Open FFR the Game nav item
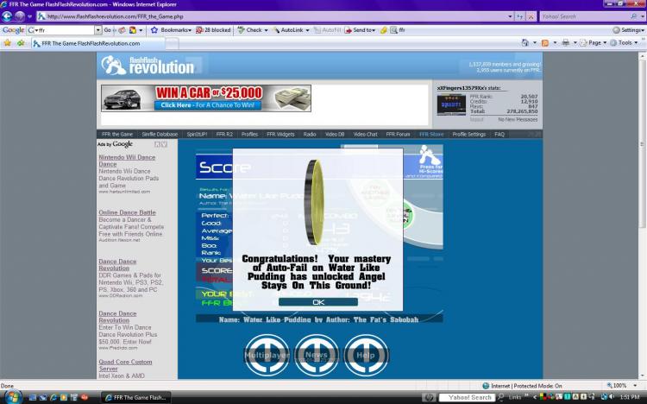 117,135
